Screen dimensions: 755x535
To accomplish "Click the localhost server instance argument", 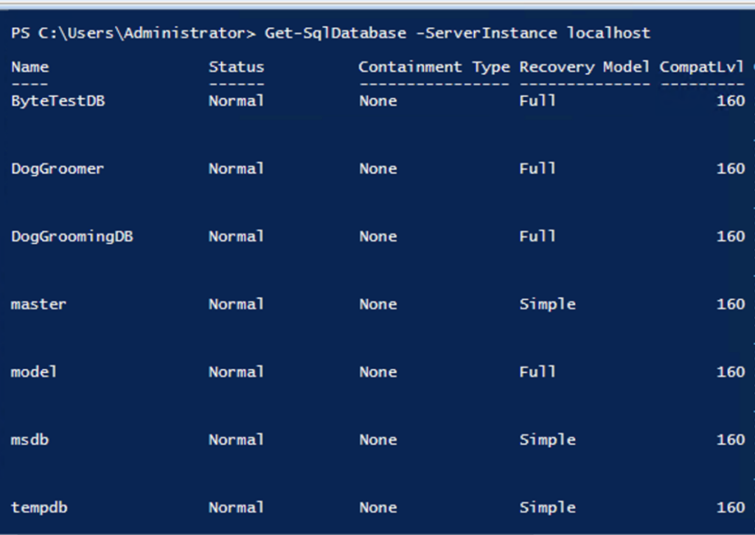I will tap(608, 33).
